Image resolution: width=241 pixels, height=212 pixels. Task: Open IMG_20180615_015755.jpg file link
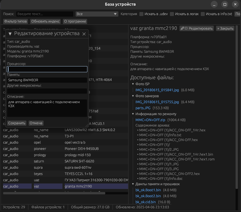[157, 102]
